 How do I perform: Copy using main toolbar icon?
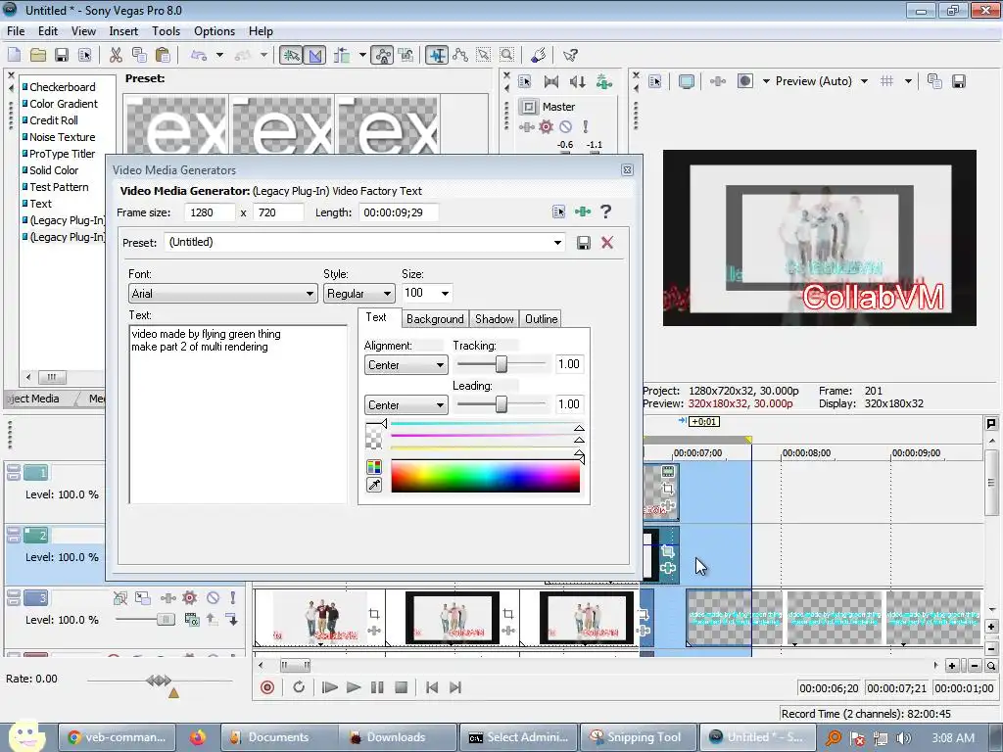pyautogui.click(x=139, y=55)
